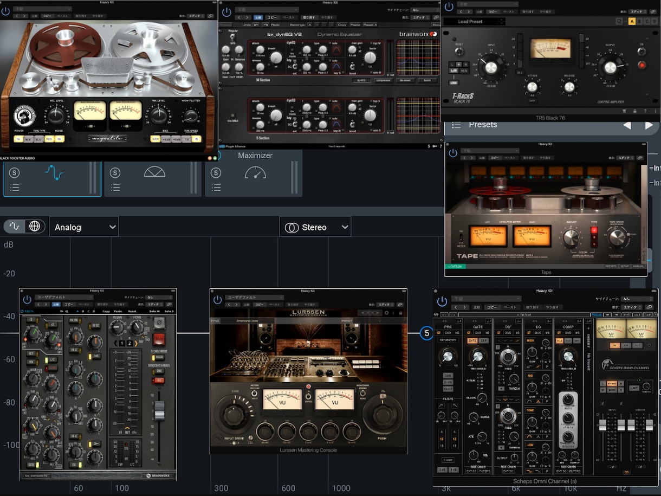The image size is (661, 496).
Task: Select the dynEQ mode tab in bx_dynEQ
Action: tap(361, 80)
